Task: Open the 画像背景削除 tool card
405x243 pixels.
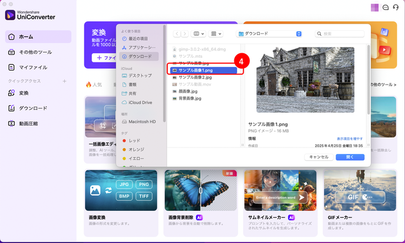Action: tap(201, 203)
